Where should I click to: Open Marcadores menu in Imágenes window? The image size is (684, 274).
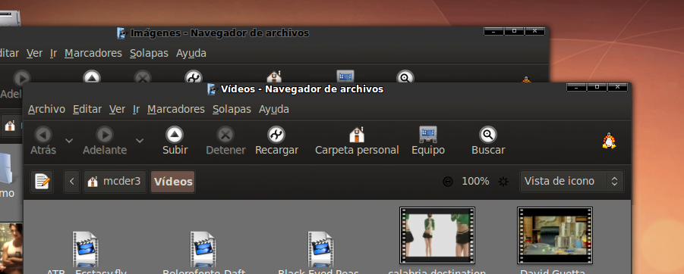(93, 54)
